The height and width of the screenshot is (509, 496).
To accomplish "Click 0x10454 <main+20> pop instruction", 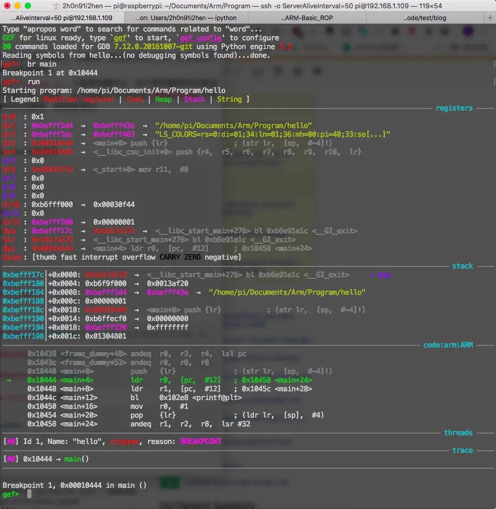I will point(175,415).
